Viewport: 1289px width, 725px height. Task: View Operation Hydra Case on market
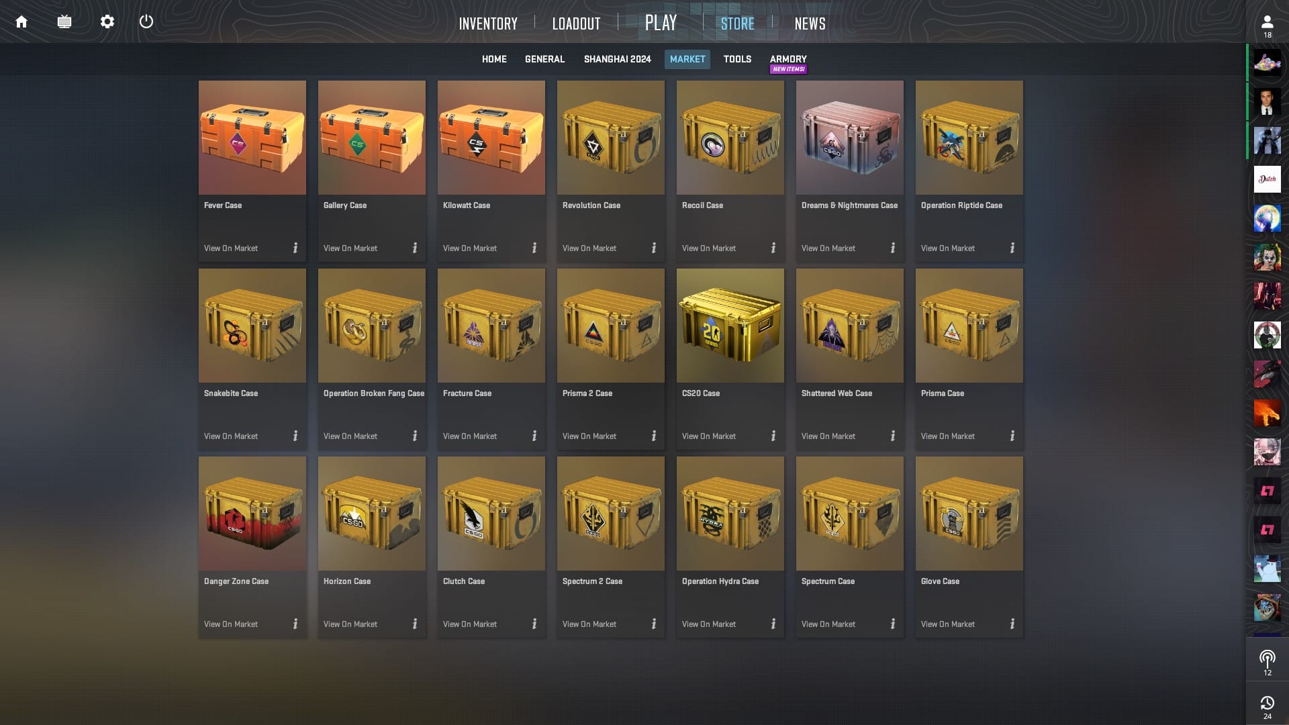[709, 624]
